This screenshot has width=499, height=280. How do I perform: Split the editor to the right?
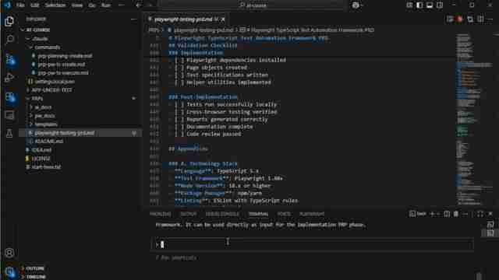point(480,19)
